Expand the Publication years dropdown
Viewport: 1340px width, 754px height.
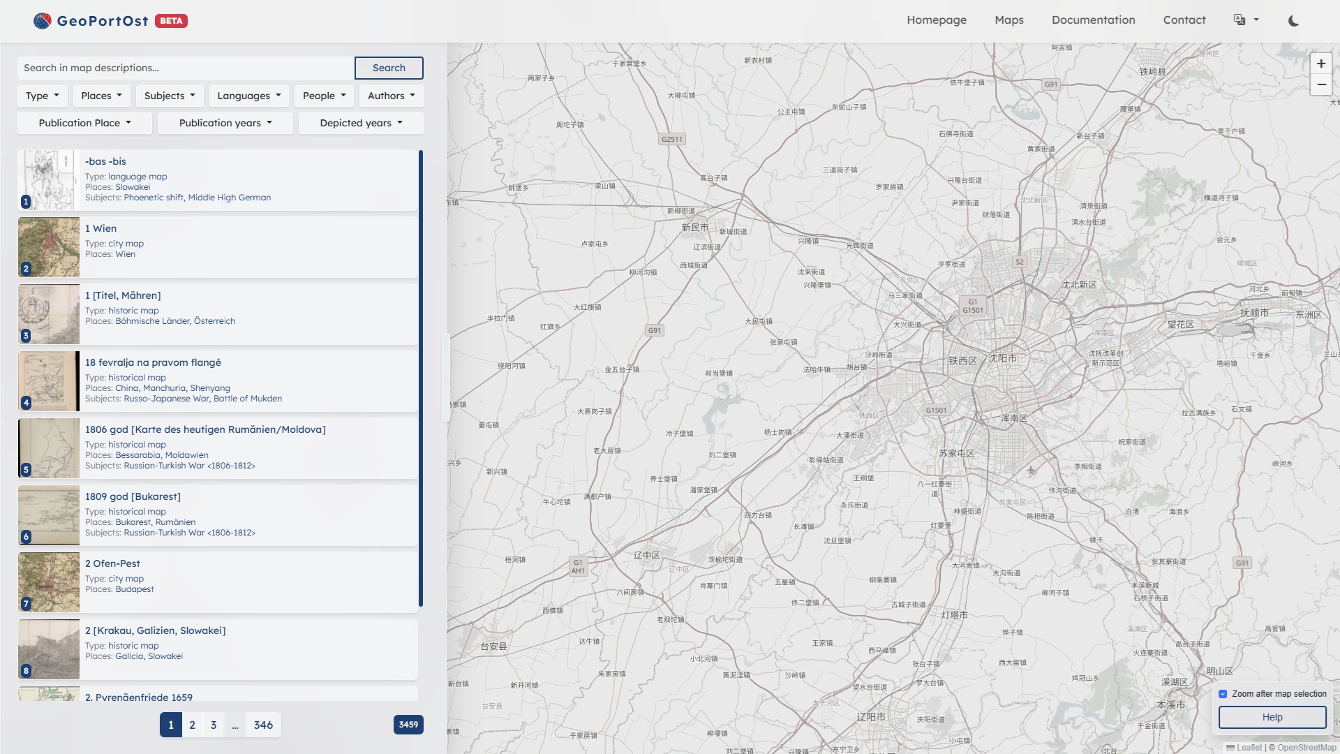(x=225, y=123)
